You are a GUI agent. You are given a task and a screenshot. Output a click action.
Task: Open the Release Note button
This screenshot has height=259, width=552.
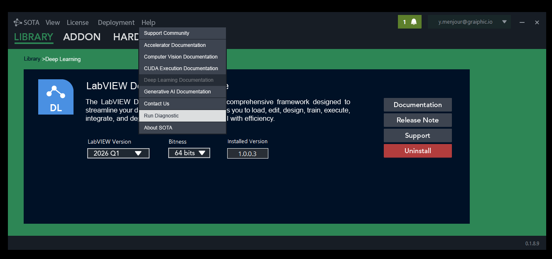click(x=417, y=120)
